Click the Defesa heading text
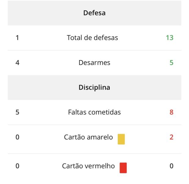Viewport: 189px width, 184px height. 94,13
